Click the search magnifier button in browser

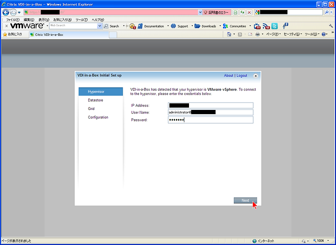point(326,13)
